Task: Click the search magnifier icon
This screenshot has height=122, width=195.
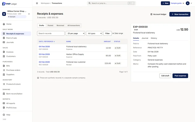Action: [x=89, y=3]
